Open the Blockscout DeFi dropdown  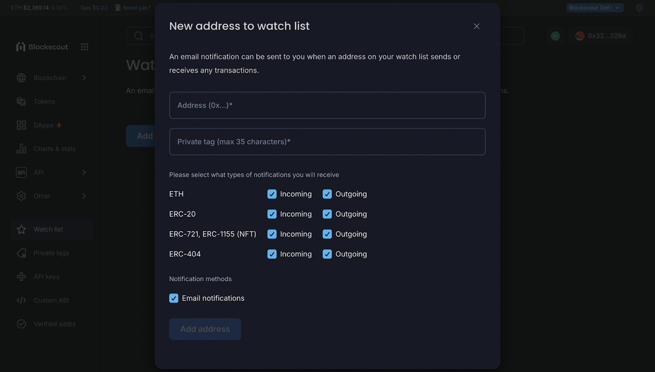tap(594, 7)
